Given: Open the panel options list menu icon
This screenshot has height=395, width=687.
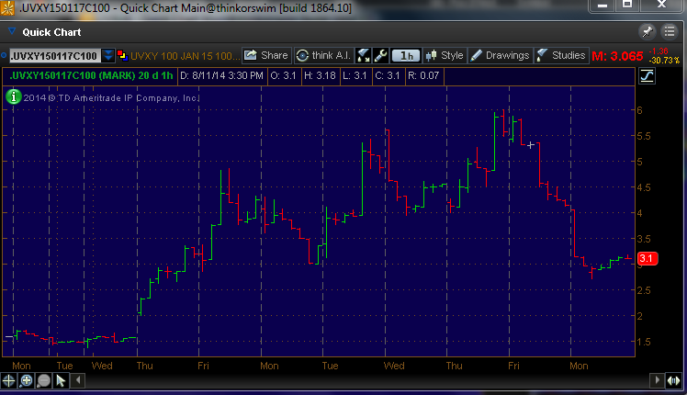Looking at the screenshot, I should (669, 31).
